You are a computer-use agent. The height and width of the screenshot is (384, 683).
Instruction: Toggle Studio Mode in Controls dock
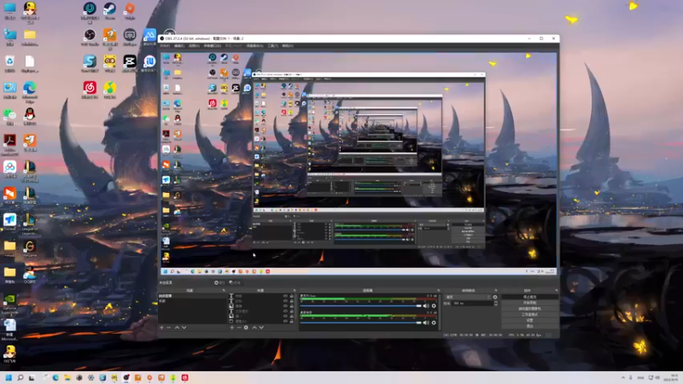(x=529, y=314)
